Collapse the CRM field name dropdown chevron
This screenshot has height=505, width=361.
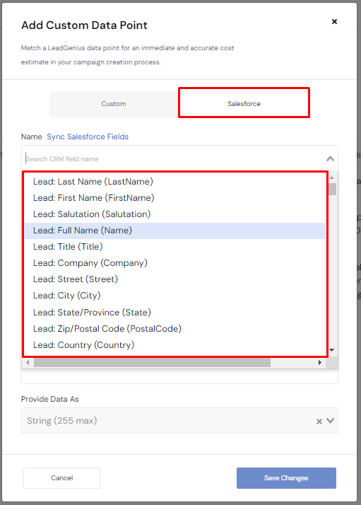(330, 158)
